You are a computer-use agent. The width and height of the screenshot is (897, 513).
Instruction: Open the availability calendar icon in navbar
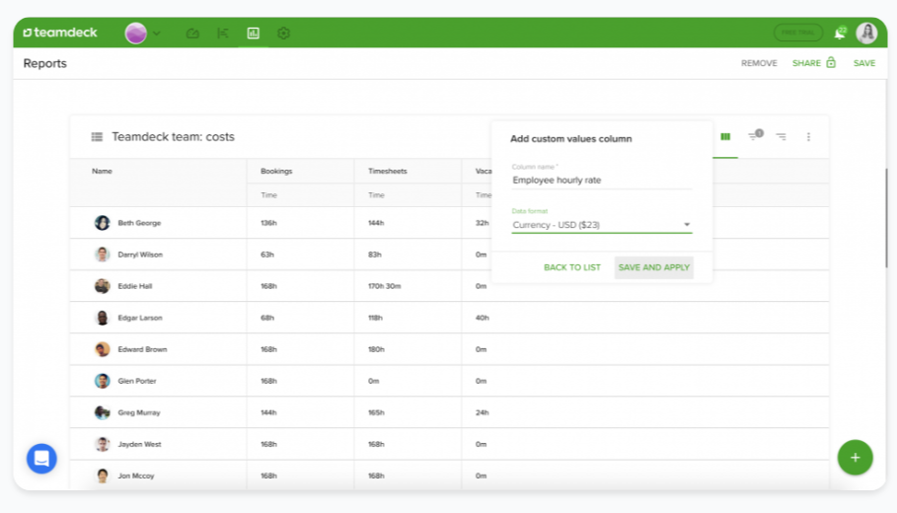tap(192, 34)
